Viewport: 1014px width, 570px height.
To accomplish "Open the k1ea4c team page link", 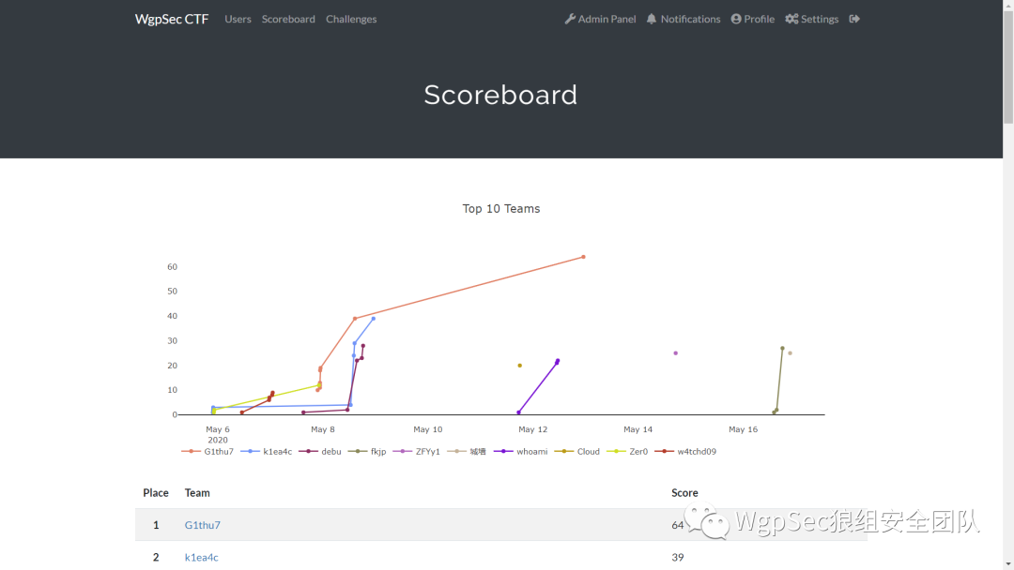I will tap(201, 557).
